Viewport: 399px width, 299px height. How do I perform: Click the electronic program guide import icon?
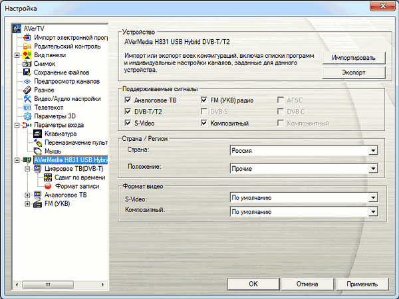click(27, 38)
